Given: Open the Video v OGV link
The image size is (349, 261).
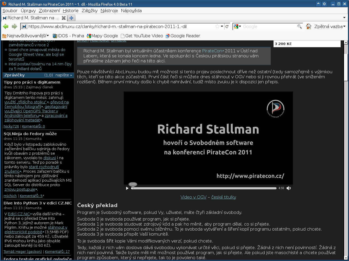Looking at the screenshot, I should click(x=194, y=197).
